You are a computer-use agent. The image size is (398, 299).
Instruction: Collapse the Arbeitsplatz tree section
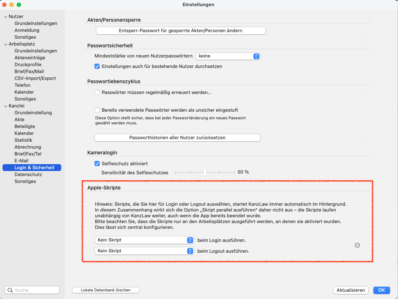[x=5, y=44]
